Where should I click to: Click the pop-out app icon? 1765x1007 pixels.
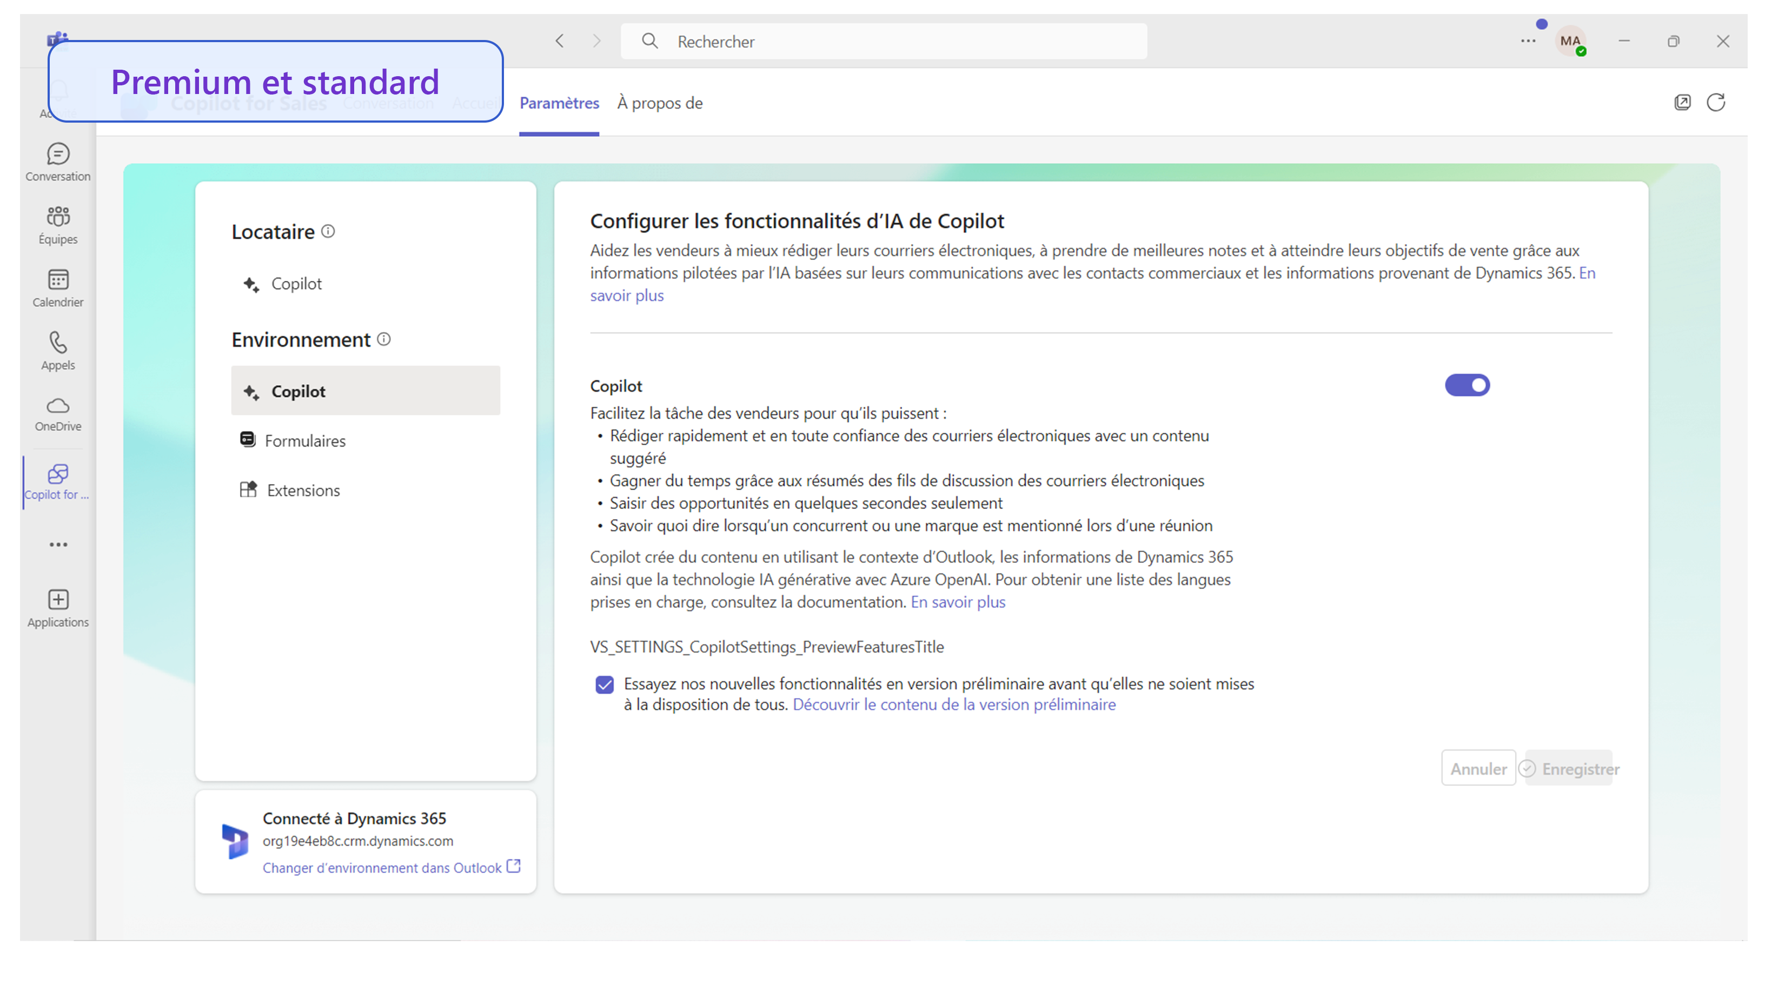[1682, 102]
